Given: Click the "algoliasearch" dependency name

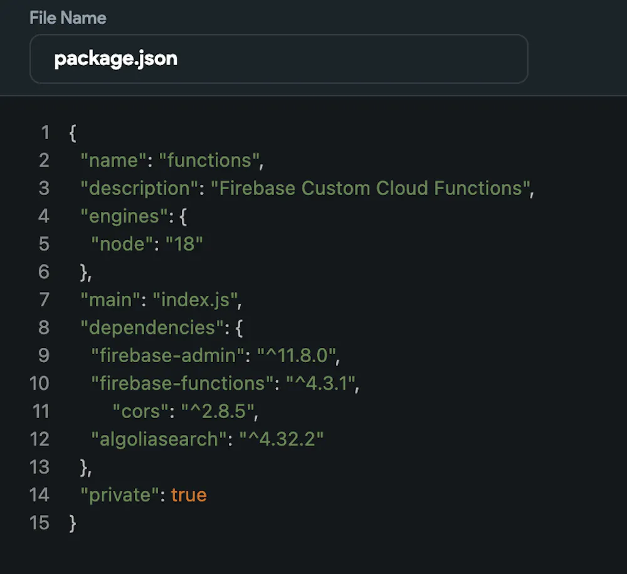Looking at the screenshot, I should pos(159,439).
